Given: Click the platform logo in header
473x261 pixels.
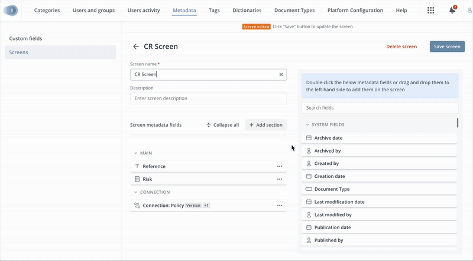Looking at the screenshot, I should [x=11, y=10].
